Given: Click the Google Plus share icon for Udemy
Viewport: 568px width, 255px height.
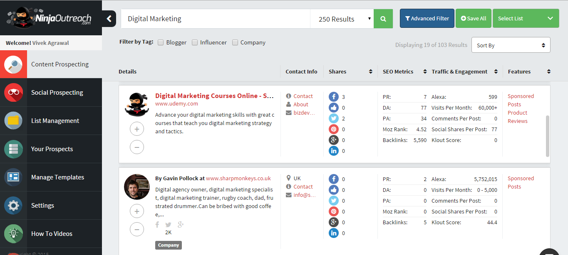Looking at the screenshot, I should click(334, 140).
